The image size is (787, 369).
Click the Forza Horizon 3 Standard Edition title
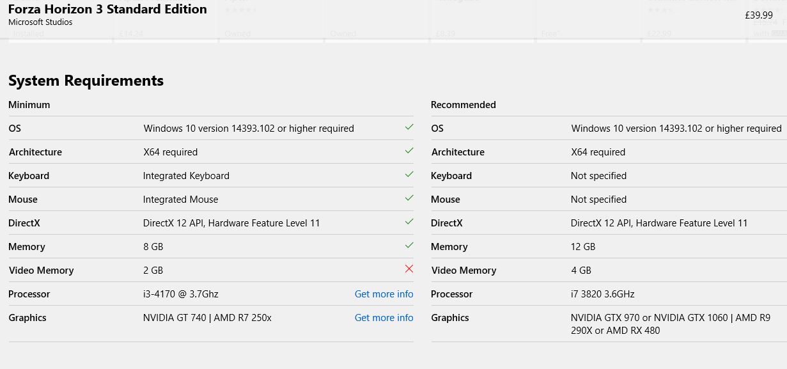(x=107, y=9)
